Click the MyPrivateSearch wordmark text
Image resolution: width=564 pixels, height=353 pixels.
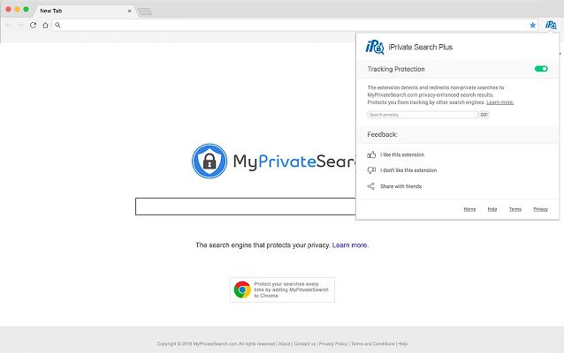(x=294, y=161)
